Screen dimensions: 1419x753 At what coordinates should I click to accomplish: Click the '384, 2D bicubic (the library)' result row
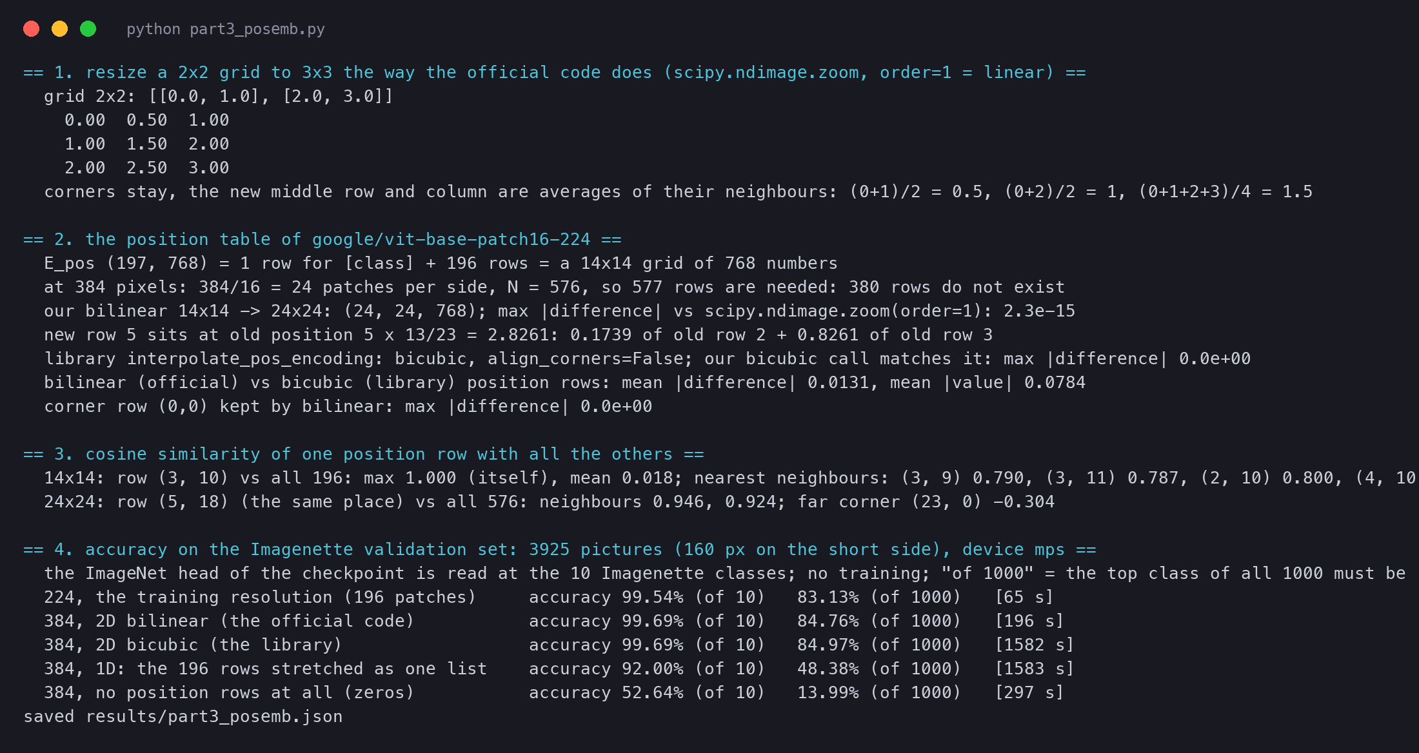tap(559, 645)
